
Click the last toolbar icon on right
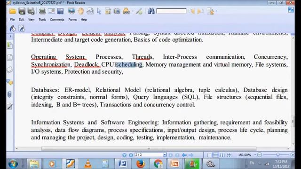click(210, 11)
